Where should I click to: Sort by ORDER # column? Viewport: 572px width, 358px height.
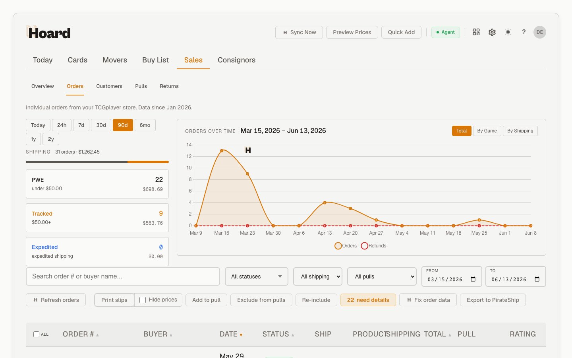pyautogui.click(x=81, y=334)
